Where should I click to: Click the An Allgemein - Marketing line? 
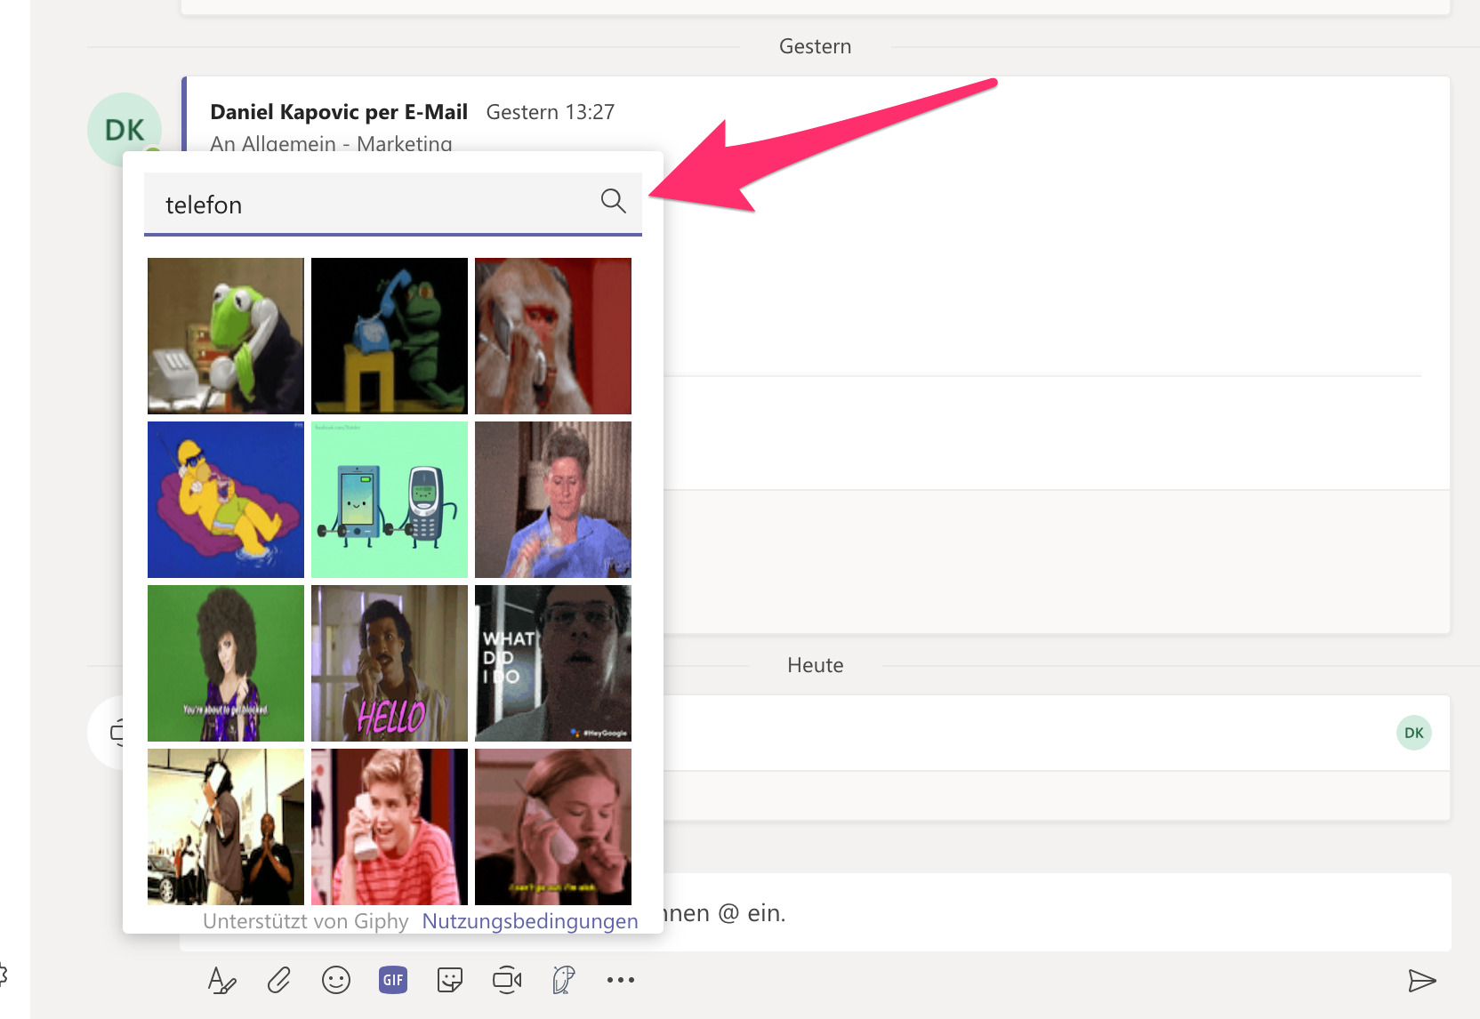click(331, 143)
